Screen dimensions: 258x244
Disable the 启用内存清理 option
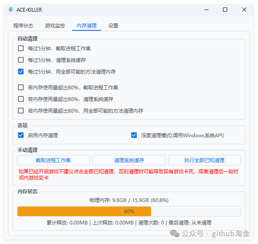point(21,135)
